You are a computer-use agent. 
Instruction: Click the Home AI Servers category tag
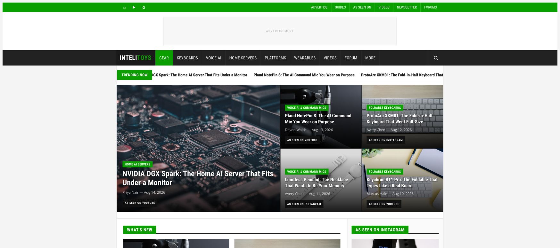pyautogui.click(x=137, y=164)
